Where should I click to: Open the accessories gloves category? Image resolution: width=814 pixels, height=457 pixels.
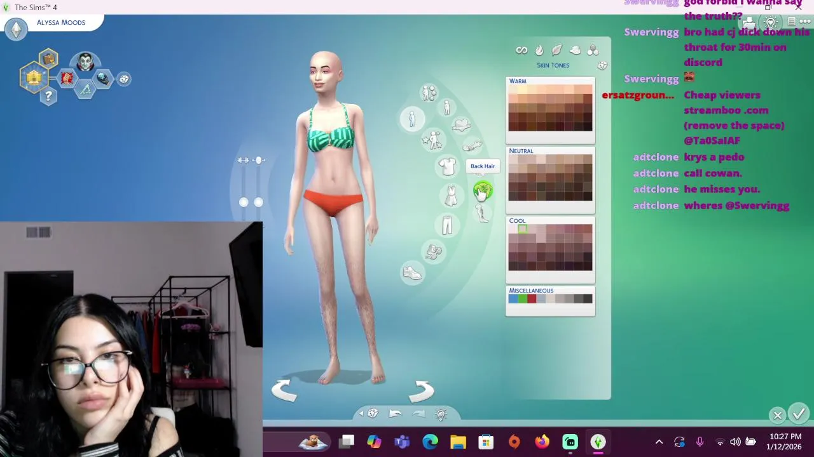tap(434, 252)
